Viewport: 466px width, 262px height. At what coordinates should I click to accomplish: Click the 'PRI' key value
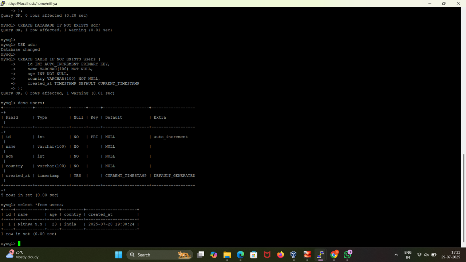point(94,137)
